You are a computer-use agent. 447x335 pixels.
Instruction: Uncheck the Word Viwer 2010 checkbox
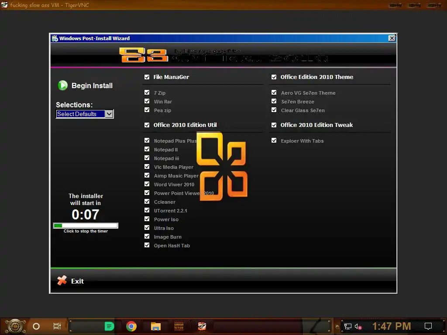pyautogui.click(x=147, y=184)
